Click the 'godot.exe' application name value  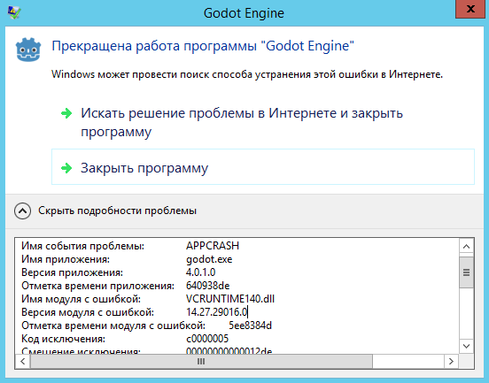[x=209, y=259]
